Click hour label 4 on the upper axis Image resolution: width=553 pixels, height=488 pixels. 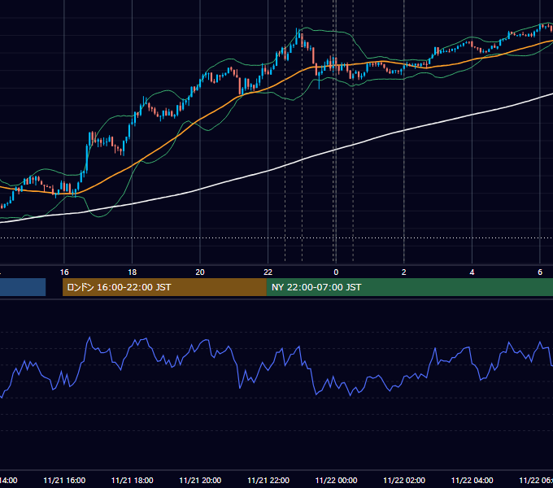point(472,272)
